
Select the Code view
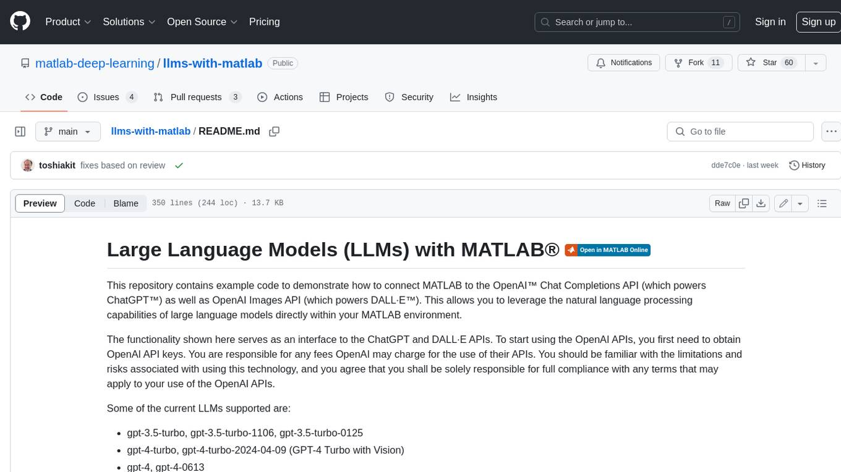click(x=85, y=203)
